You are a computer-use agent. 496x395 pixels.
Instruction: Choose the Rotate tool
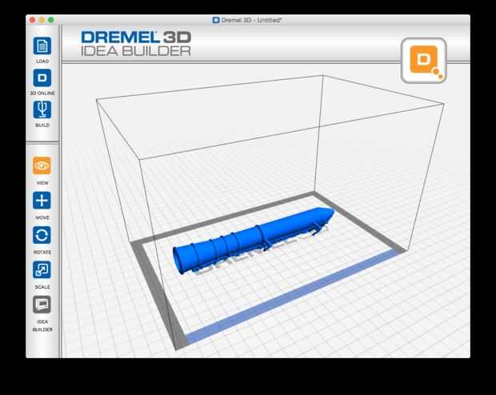click(x=42, y=235)
